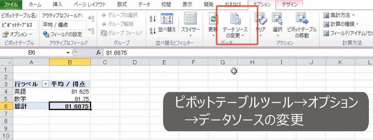This screenshot has width=373, height=140.
Task: Switch to the データ tab
Action: [x=144, y=4]
